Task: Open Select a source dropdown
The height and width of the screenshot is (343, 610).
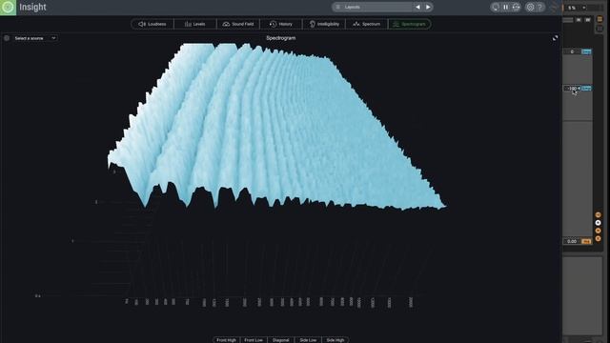Action: pos(35,38)
